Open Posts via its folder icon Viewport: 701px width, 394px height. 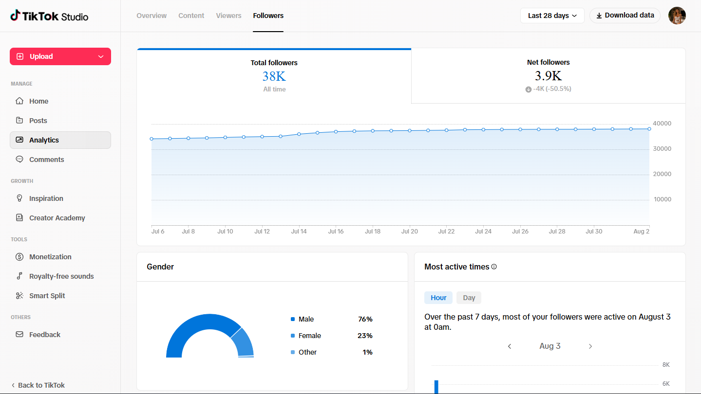click(19, 121)
